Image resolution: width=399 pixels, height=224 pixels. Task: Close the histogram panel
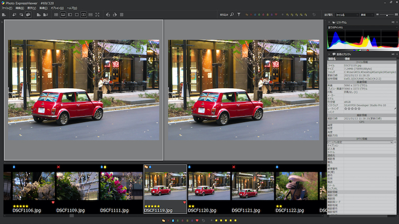point(397,22)
